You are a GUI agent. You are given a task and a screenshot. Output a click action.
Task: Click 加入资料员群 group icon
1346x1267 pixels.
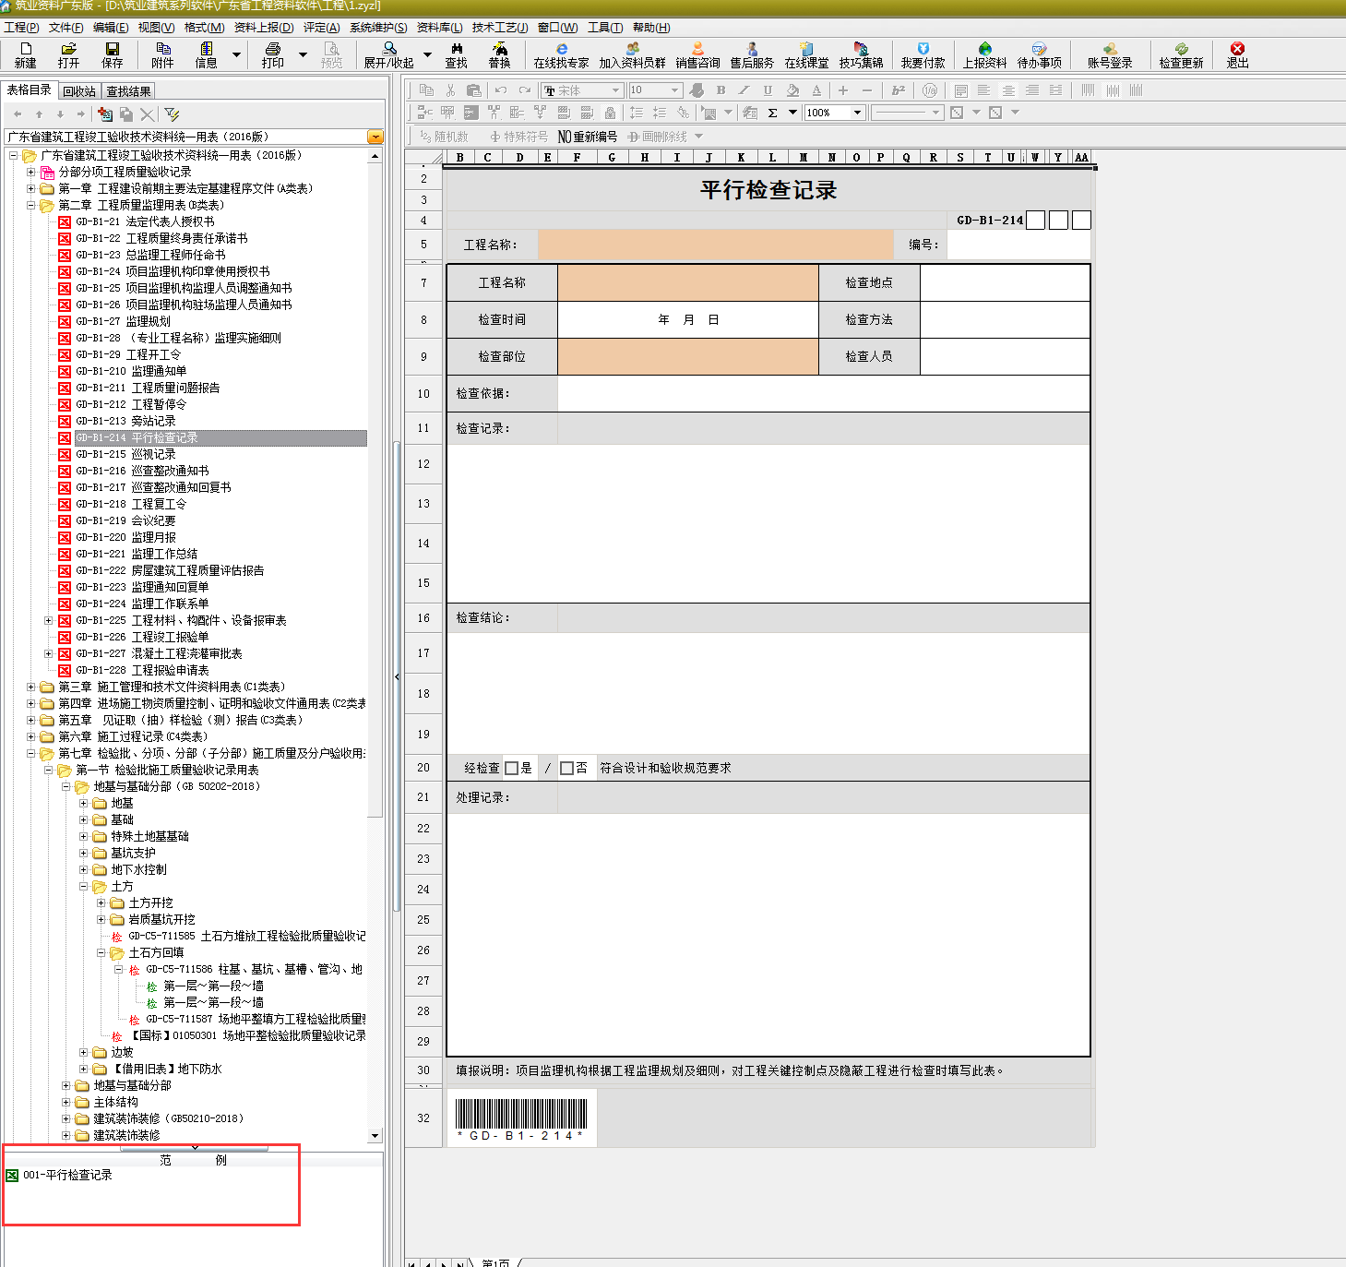click(x=632, y=54)
